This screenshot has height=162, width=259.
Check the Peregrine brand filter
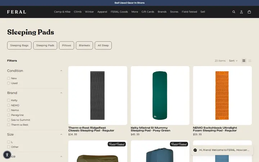click(x=9, y=115)
